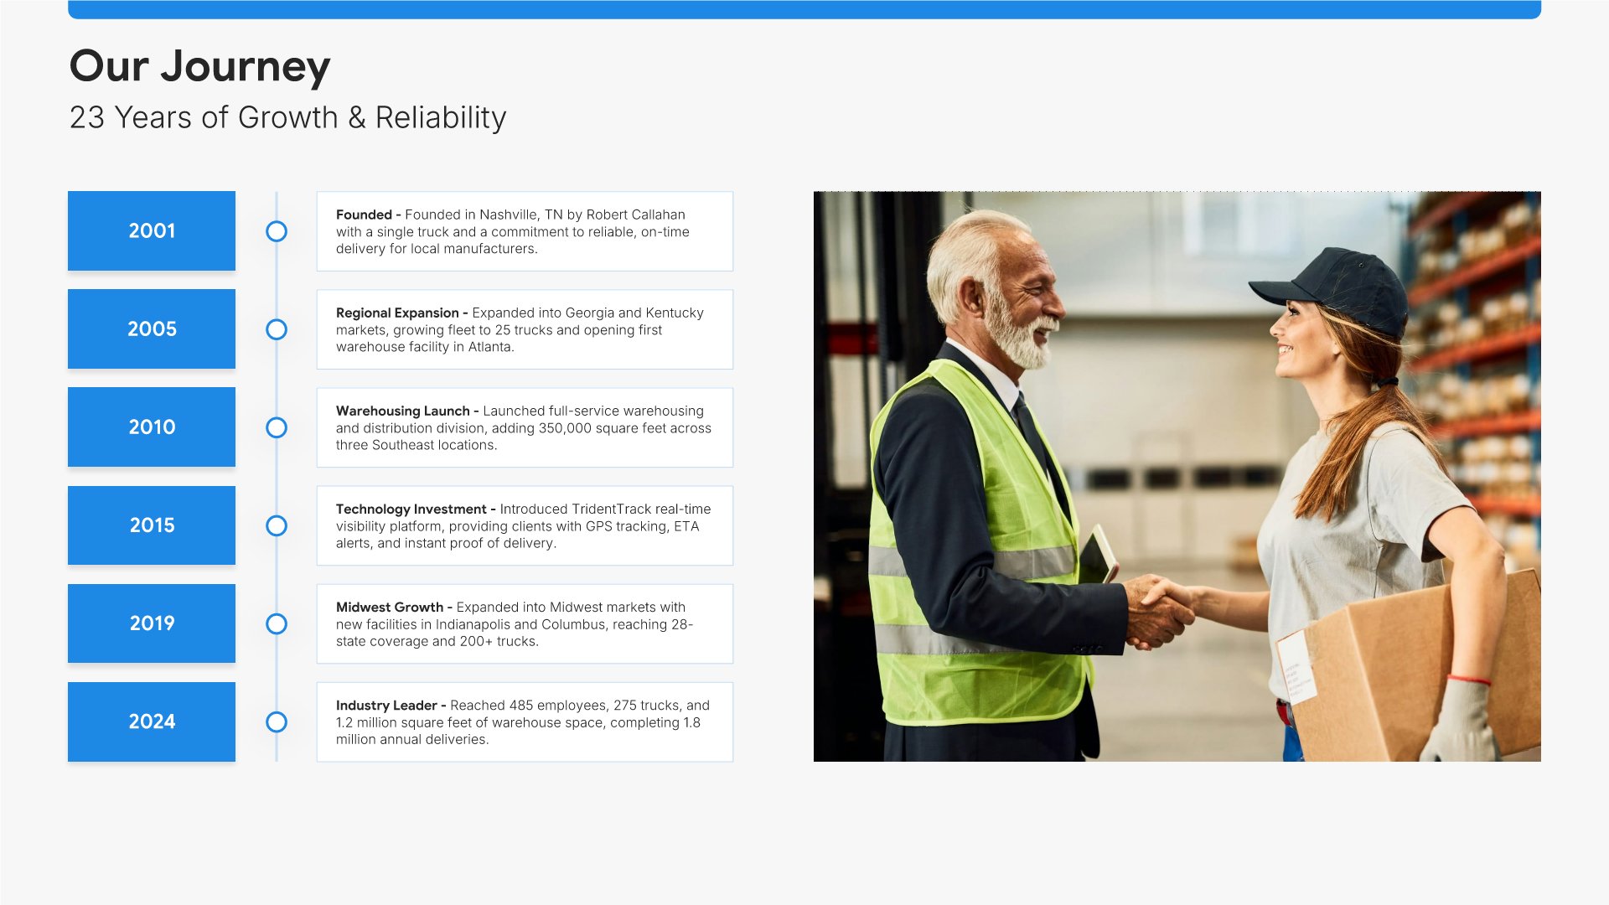Image resolution: width=1609 pixels, height=905 pixels.
Task: Select the blue 2001 year box
Action: [x=152, y=231]
